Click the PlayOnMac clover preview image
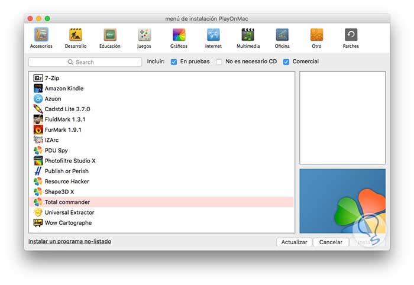The width and height of the screenshot is (414, 285). [x=342, y=201]
